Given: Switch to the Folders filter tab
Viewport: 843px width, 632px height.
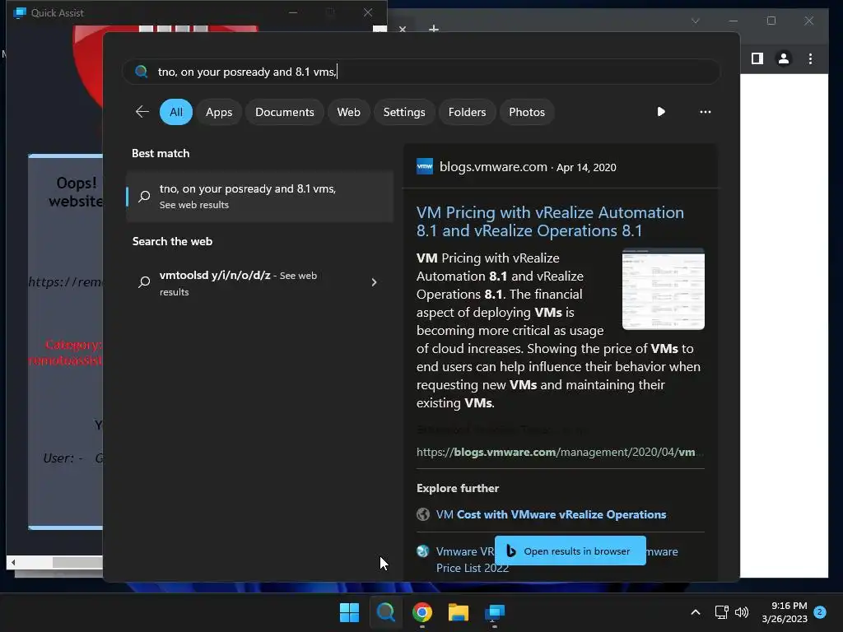Looking at the screenshot, I should [467, 112].
